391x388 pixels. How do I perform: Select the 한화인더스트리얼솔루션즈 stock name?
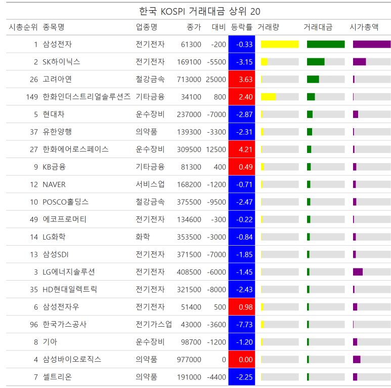(86, 97)
